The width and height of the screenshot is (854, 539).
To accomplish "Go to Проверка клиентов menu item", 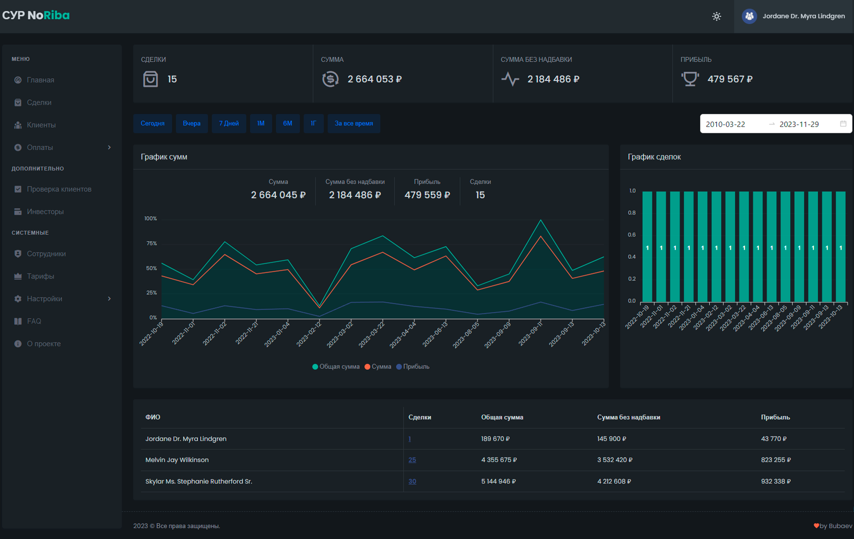I will [59, 189].
